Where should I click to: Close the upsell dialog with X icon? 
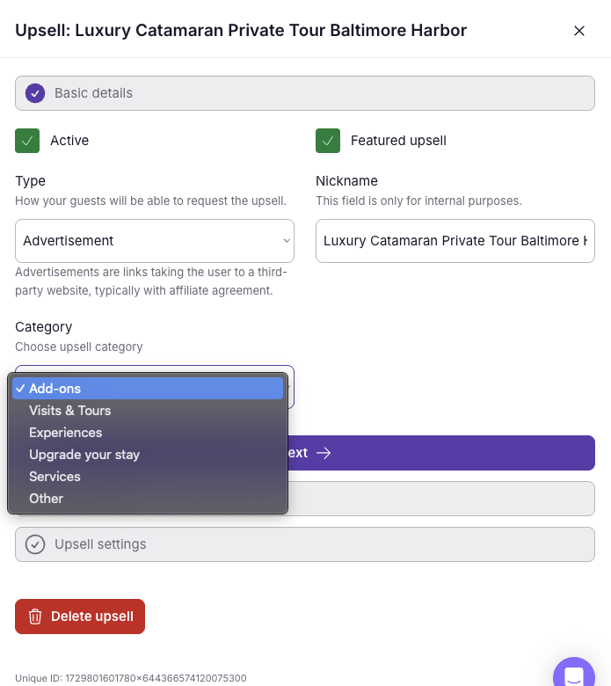(x=579, y=31)
